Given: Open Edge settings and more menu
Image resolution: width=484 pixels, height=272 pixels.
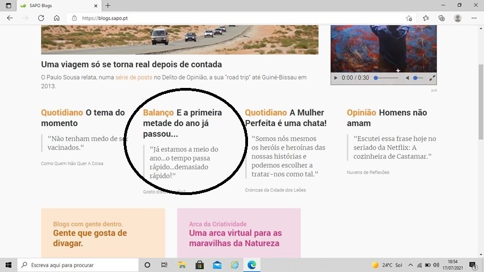Looking at the screenshot, I should pyautogui.click(x=474, y=18).
